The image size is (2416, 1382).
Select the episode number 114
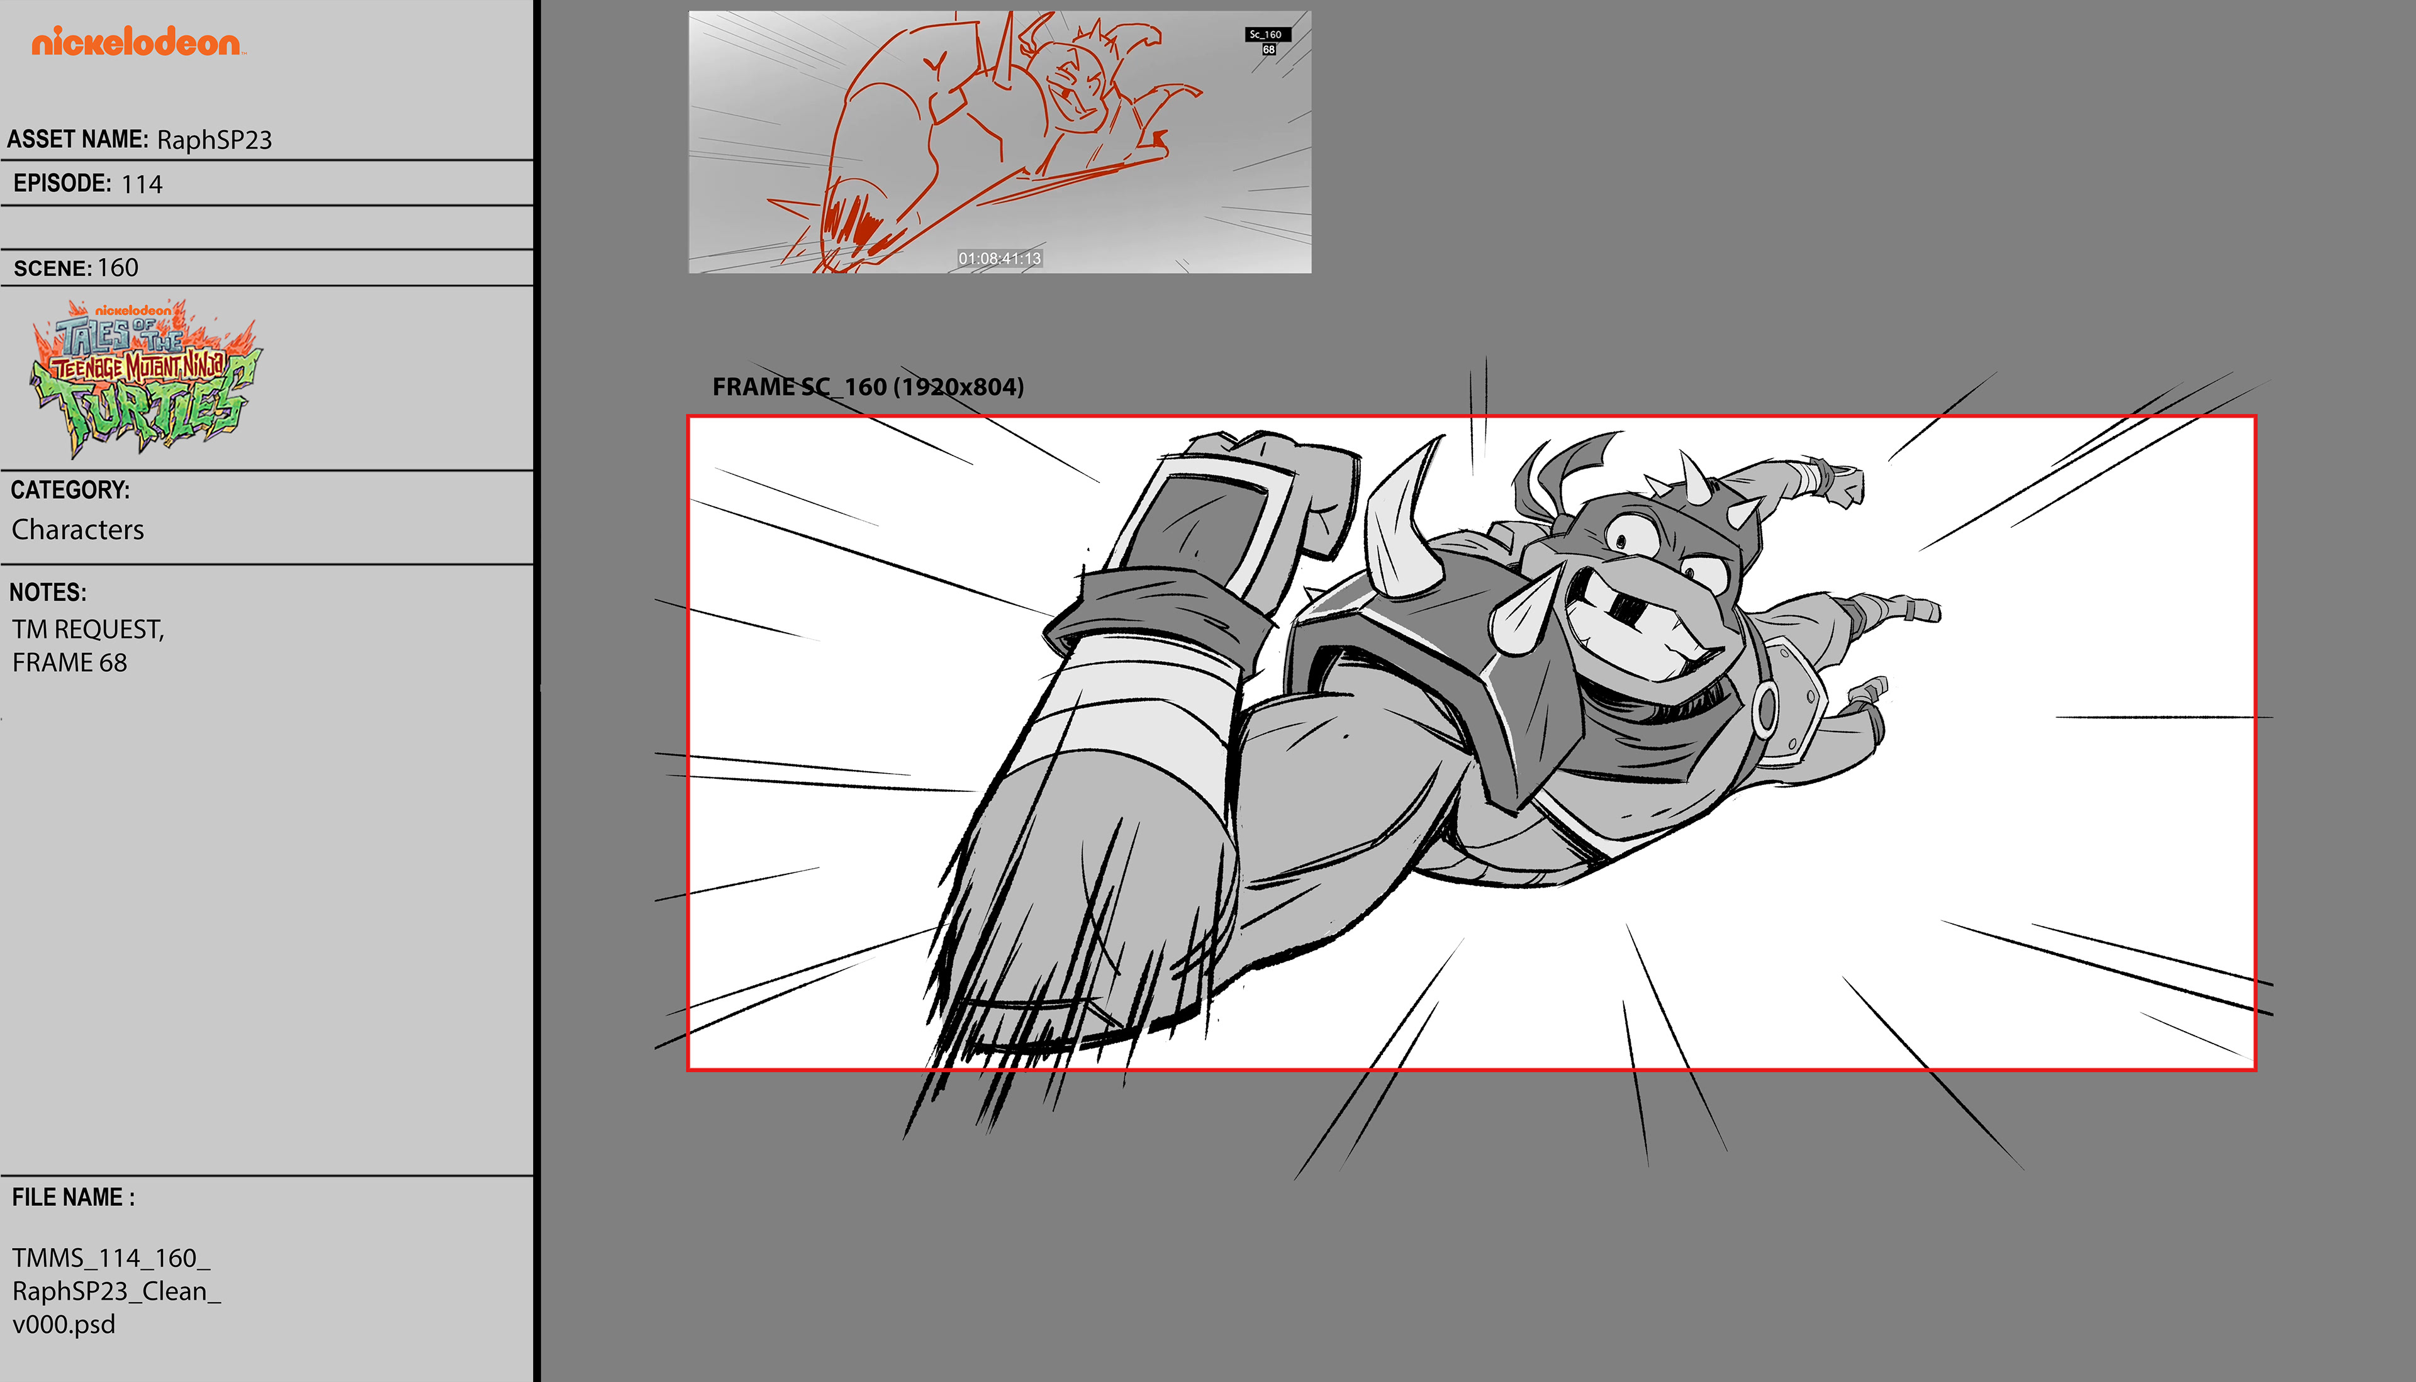point(142,184)
